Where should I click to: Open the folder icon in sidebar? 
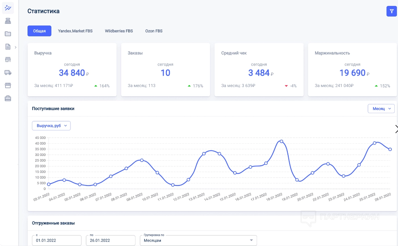(8, 34)
